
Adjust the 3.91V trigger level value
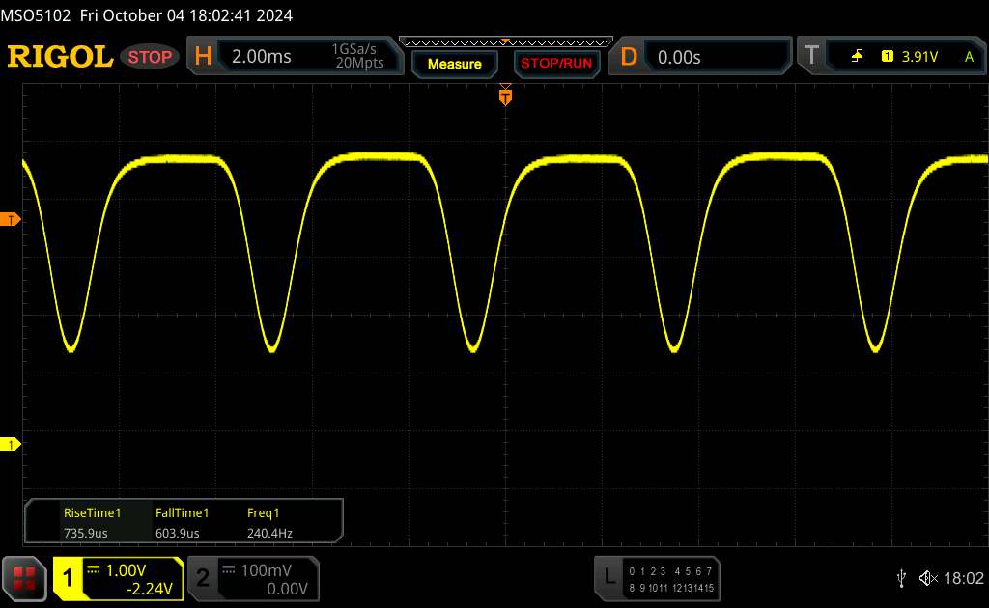point(919,57)
